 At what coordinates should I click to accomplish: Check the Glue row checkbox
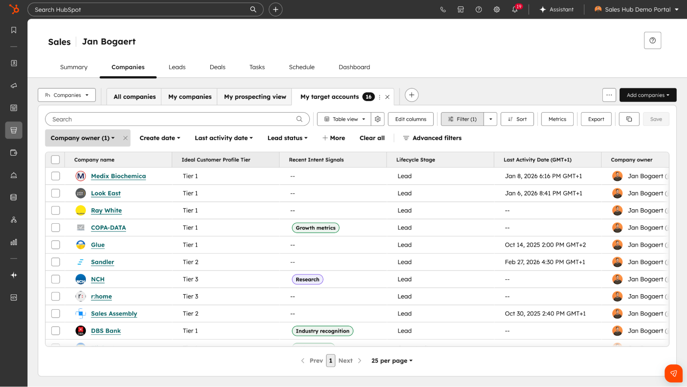click(x=55, y=245)
